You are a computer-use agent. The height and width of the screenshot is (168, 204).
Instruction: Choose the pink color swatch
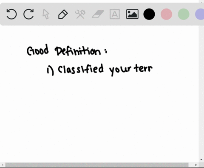(x=167, y=14)
